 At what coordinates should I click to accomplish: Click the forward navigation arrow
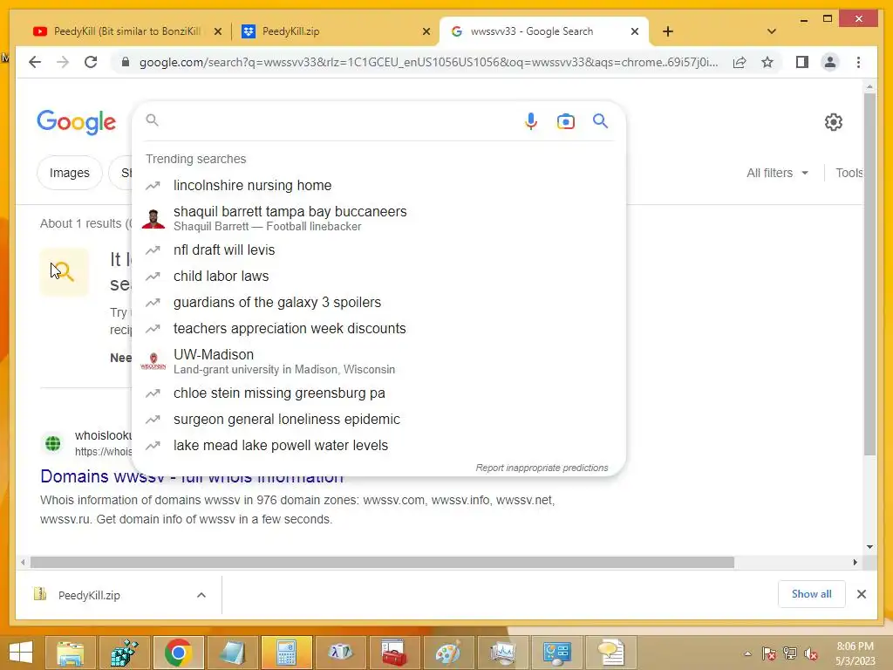pos(63,62)
